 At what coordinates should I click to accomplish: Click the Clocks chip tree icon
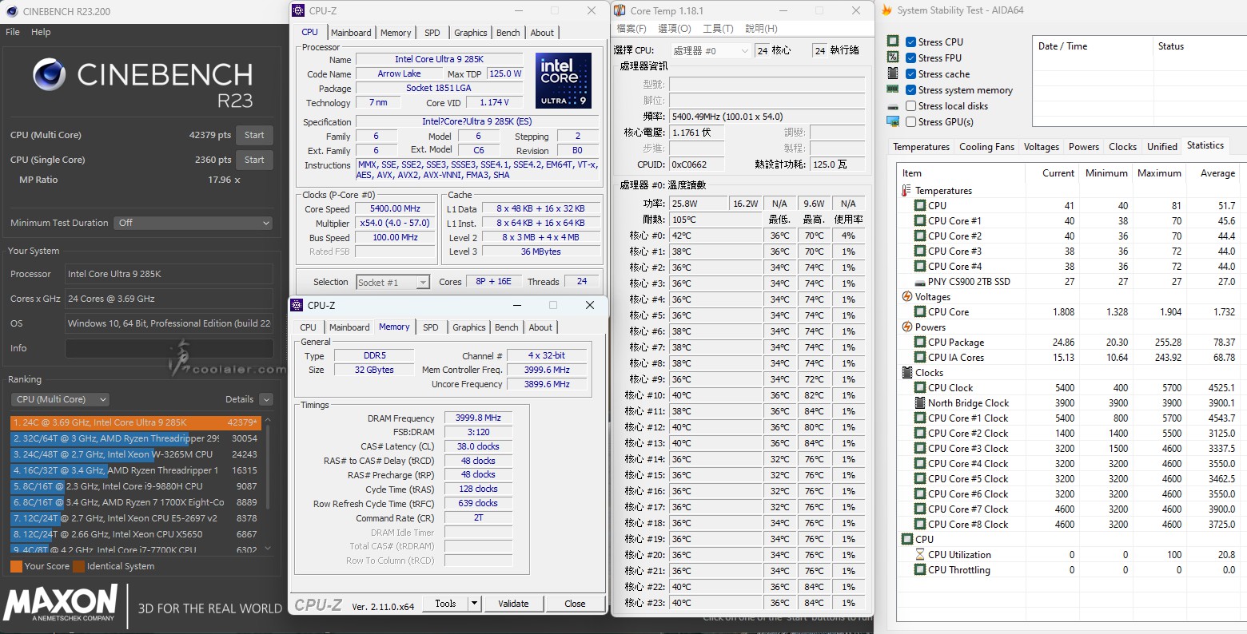coord(906,373)
